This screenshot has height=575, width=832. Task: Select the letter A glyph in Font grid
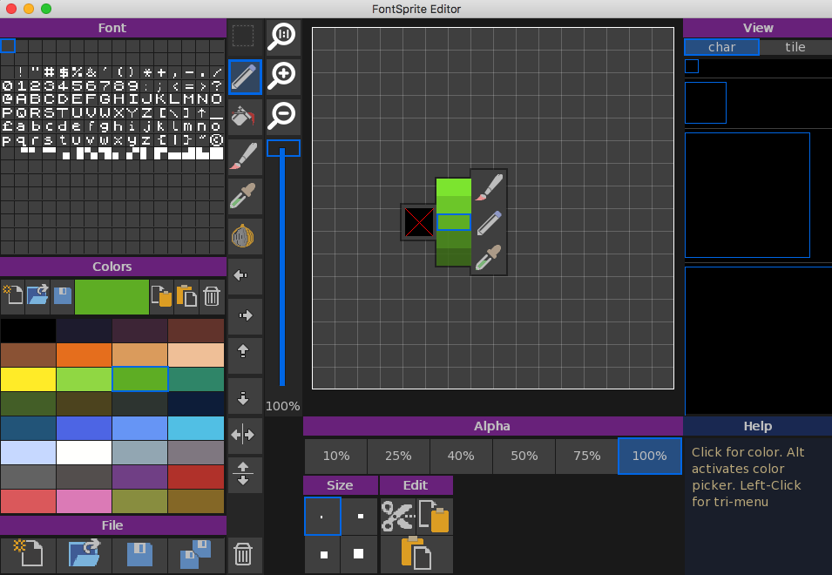tap(21, 99)
